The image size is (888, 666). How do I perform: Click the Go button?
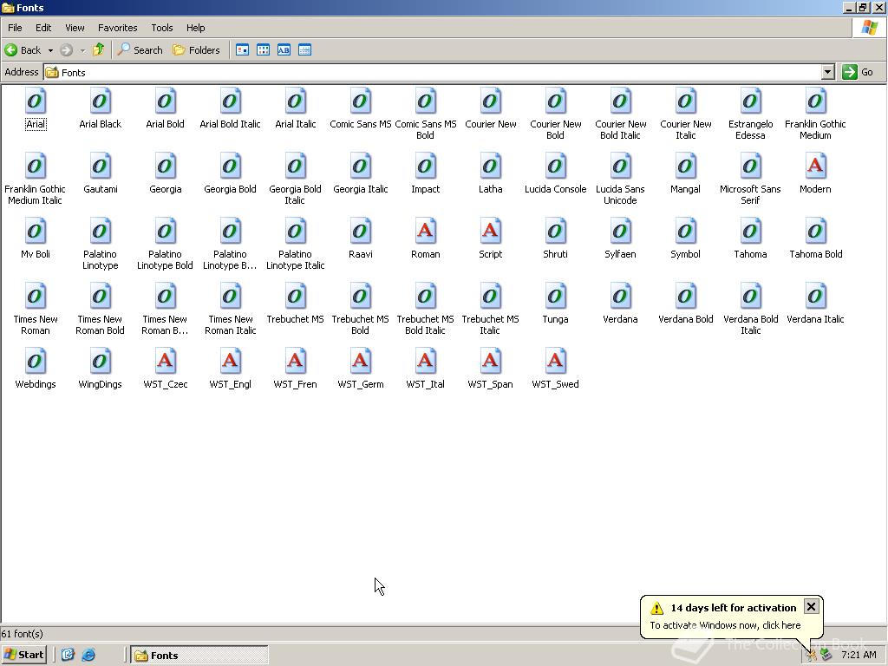[858, 72]
